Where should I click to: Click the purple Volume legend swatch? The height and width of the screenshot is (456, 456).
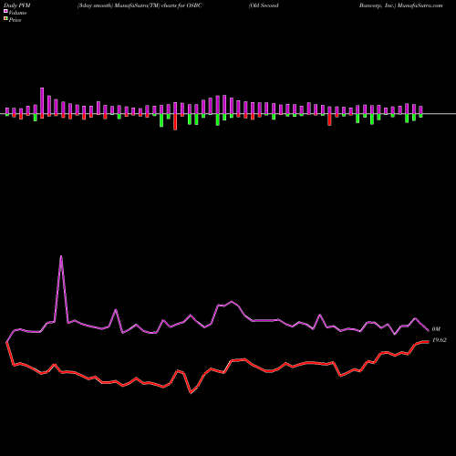pyautogui.click(x=5, y=12)
